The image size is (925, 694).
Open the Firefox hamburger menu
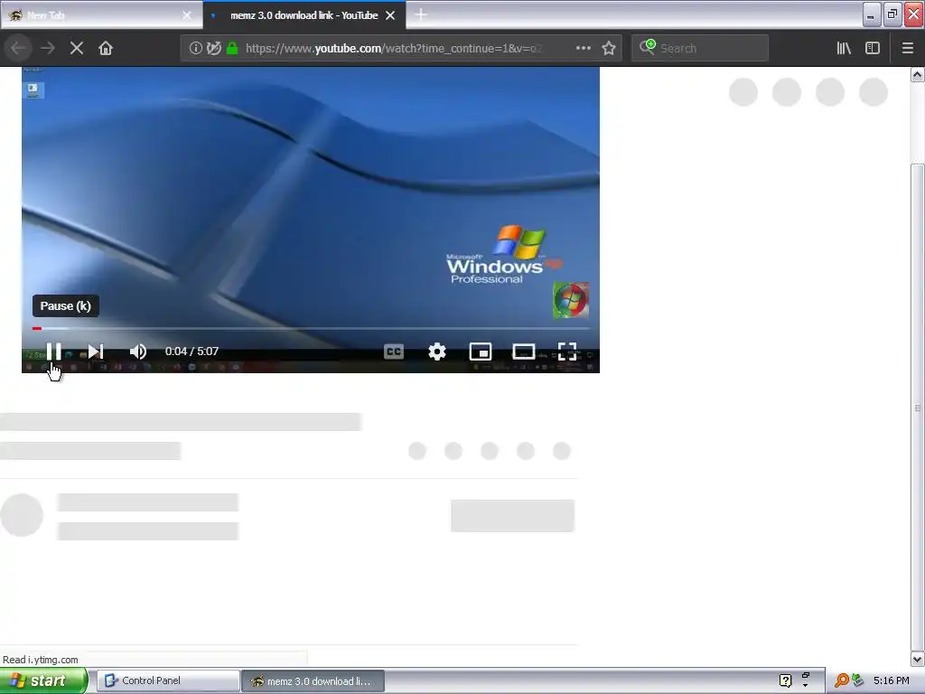907,49
